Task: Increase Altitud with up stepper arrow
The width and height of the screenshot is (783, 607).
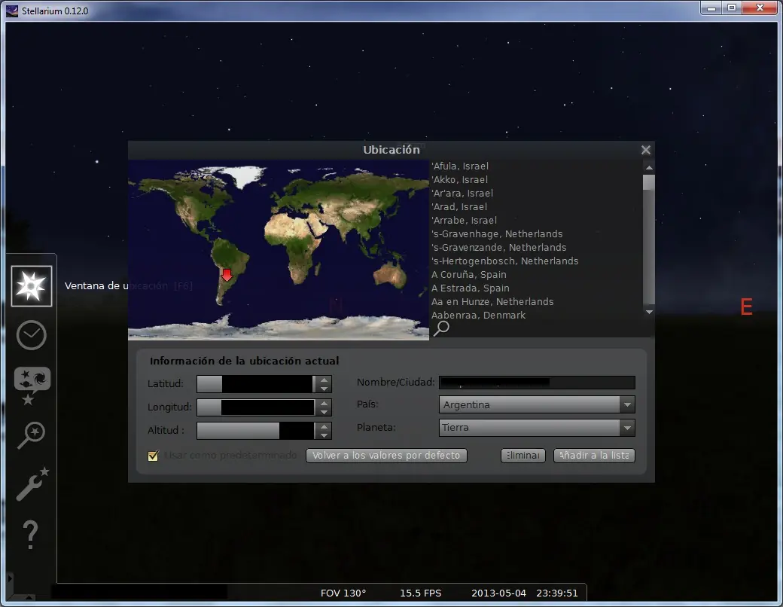Action: [324, 427]
